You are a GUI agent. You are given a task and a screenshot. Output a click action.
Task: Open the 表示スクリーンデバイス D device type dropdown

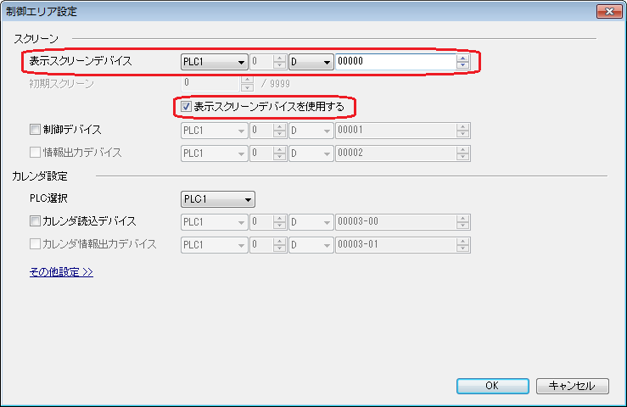[x=311, y=61]
